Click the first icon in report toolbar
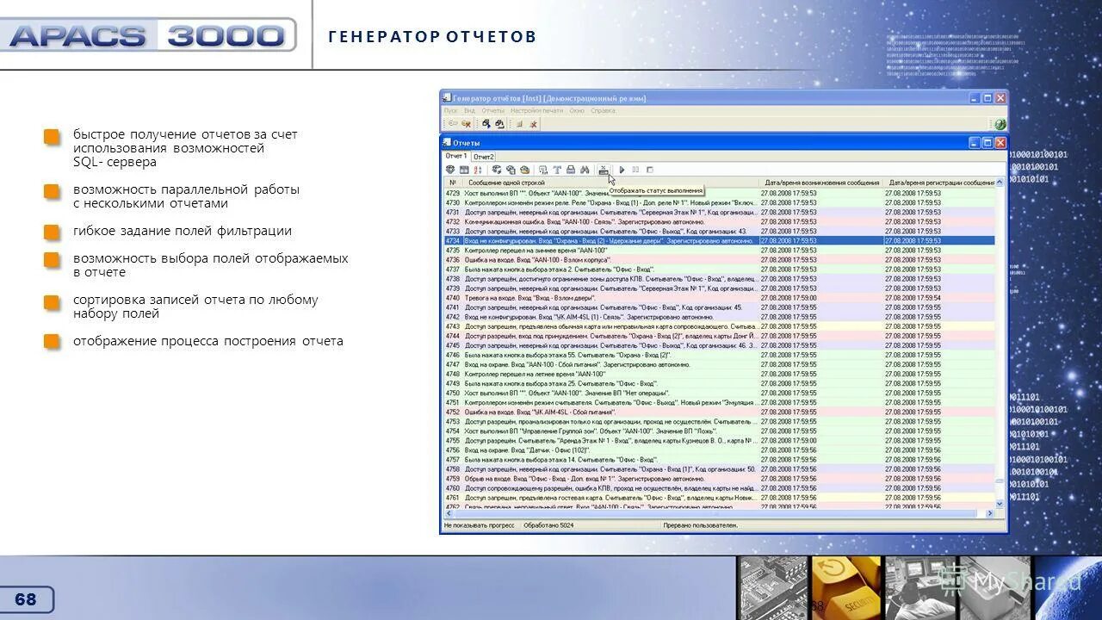1102x620 pixels. coord(450,170)
